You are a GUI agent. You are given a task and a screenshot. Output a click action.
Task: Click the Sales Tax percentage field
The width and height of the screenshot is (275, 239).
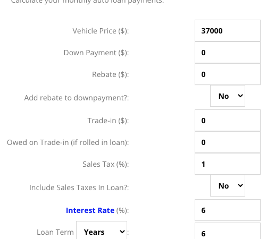click(x=228, y=164)
